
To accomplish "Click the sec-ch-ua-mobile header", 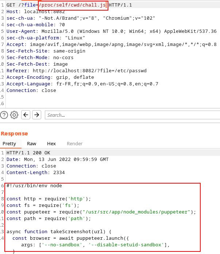I will tap(36, 25).
